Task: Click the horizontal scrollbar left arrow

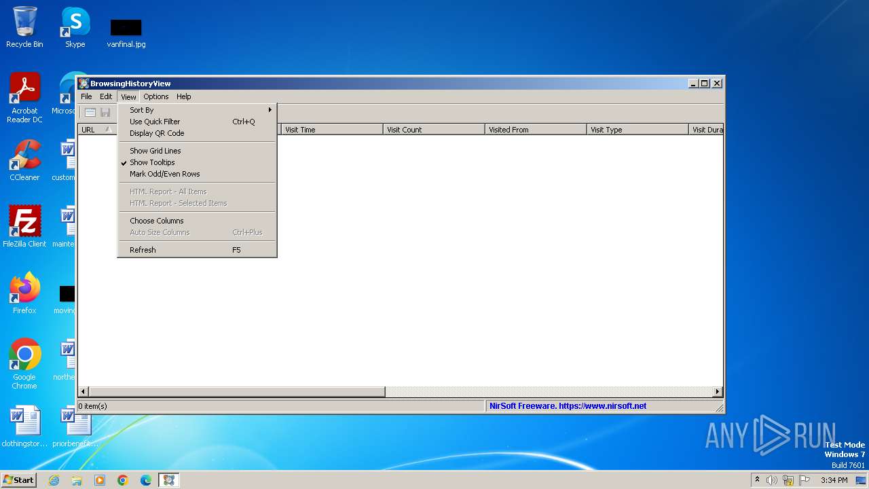Action: point(84,392)
